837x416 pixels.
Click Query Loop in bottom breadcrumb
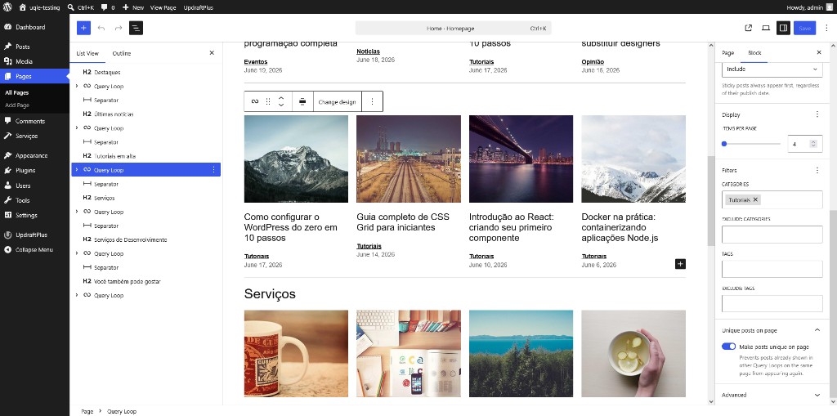[122, 411]
